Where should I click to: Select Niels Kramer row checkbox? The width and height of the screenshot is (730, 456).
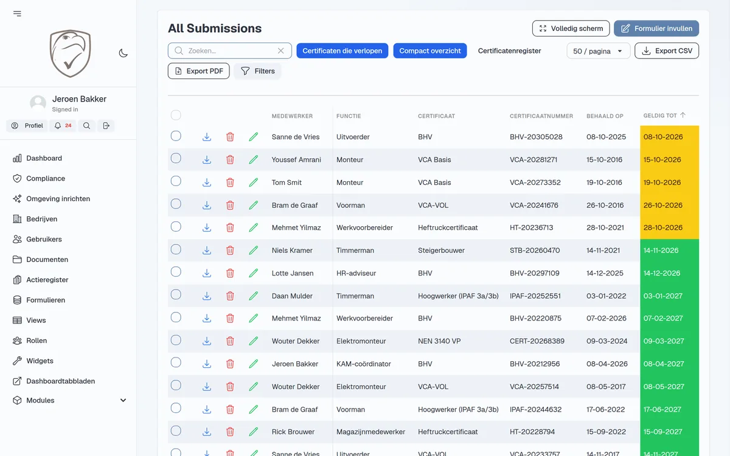pos(176,249)
